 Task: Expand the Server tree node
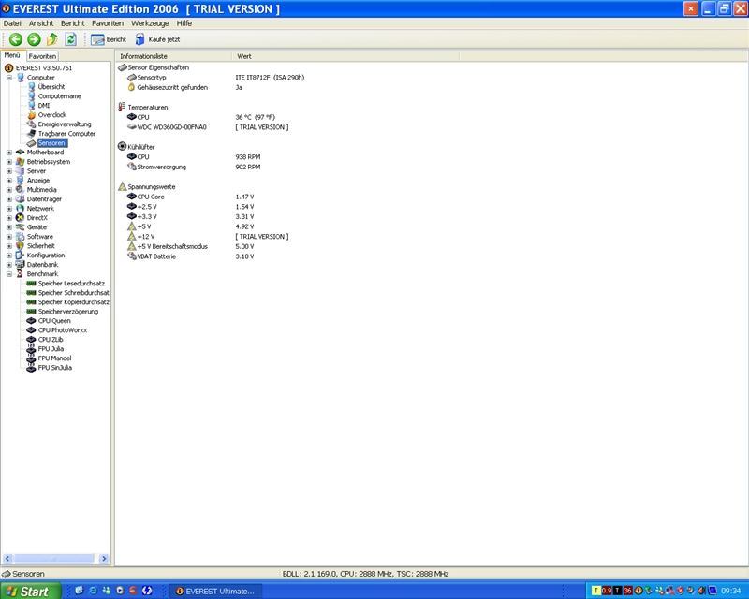point(9,171)
